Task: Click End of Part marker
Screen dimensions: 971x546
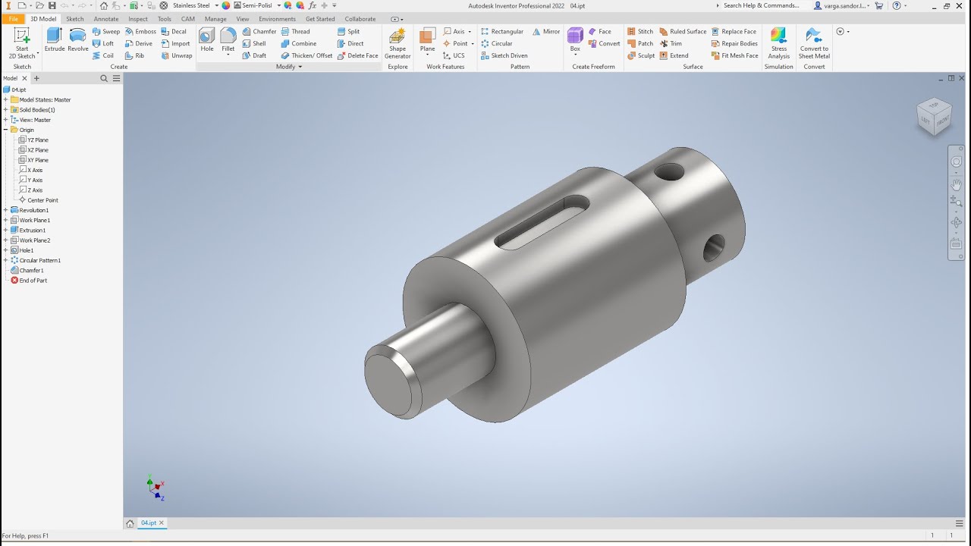Action: pos(33,281)
